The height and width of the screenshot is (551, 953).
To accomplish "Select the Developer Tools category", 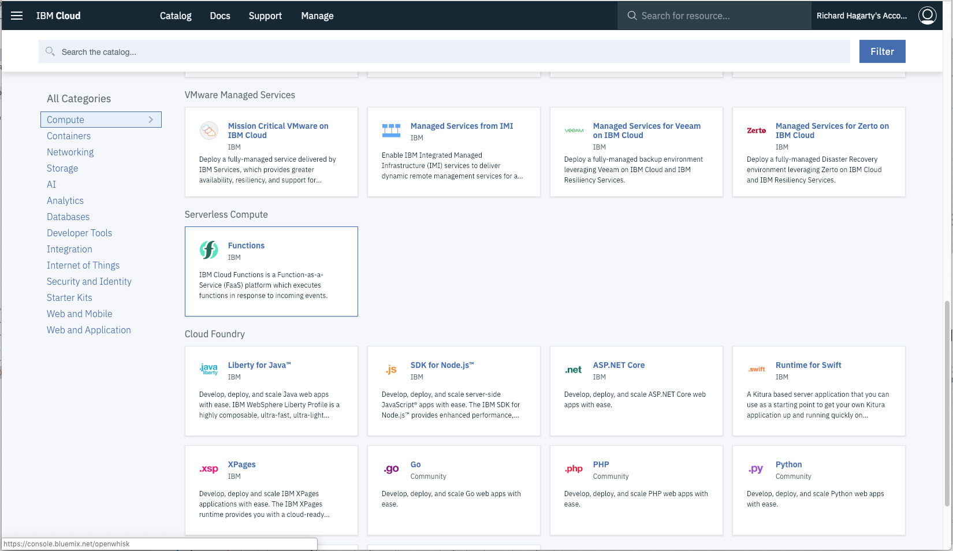I will click(x=79, y=233).
